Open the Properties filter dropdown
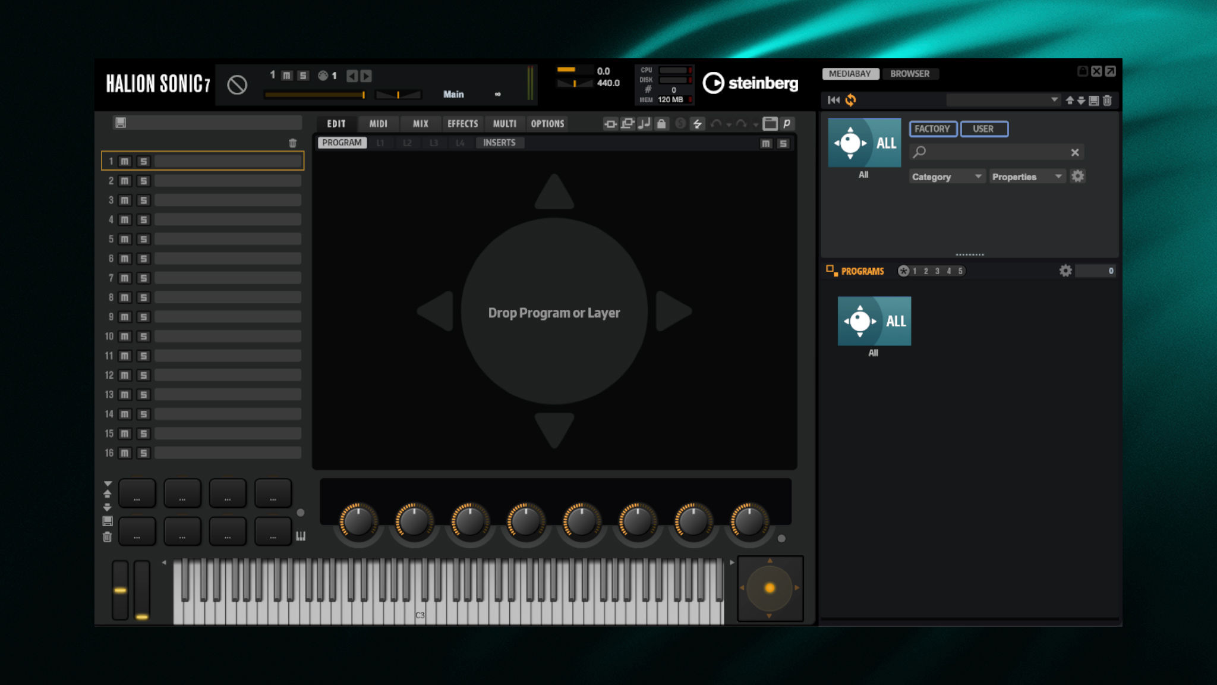 pyautogui.click(x=1026, y=177)
